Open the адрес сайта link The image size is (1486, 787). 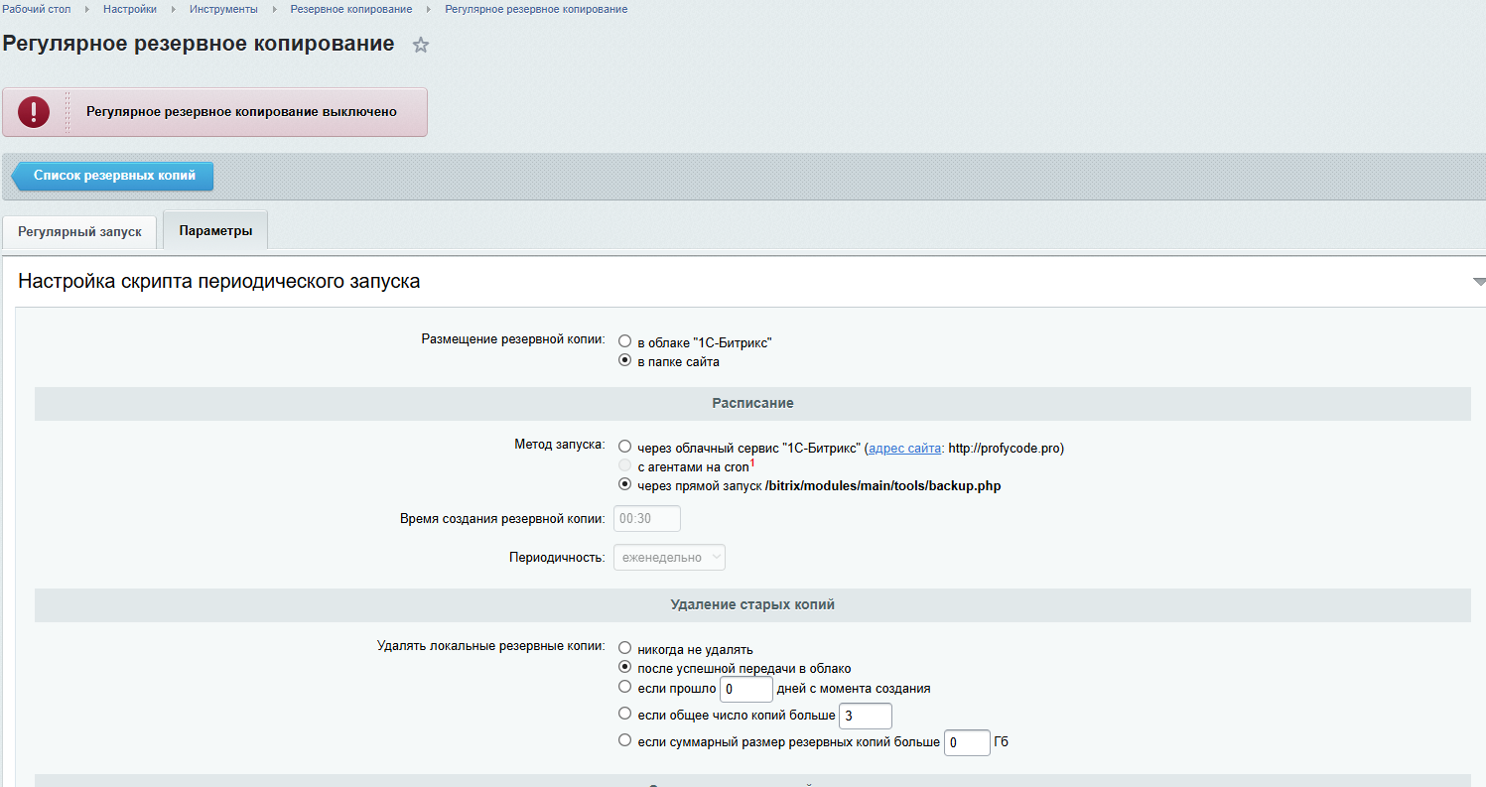904,448
